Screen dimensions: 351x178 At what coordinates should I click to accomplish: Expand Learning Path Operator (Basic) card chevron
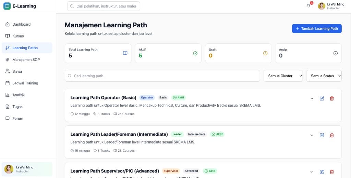coord(312,99)
